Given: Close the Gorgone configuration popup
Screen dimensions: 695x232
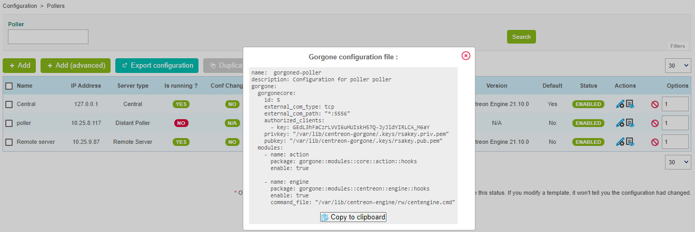Looking at the screenshot, I should tap(465, 56).
